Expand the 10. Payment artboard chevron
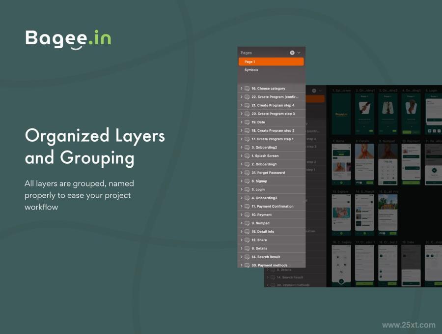 (x=242, y=214)
